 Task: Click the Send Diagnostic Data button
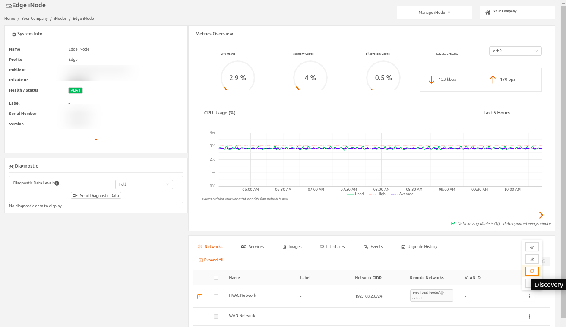(96, 196)
